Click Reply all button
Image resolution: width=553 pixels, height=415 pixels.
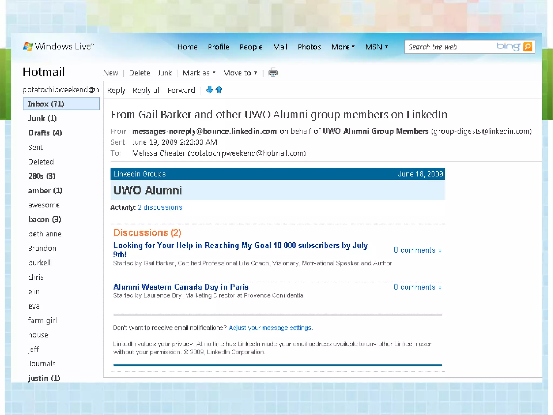[146, 90]
